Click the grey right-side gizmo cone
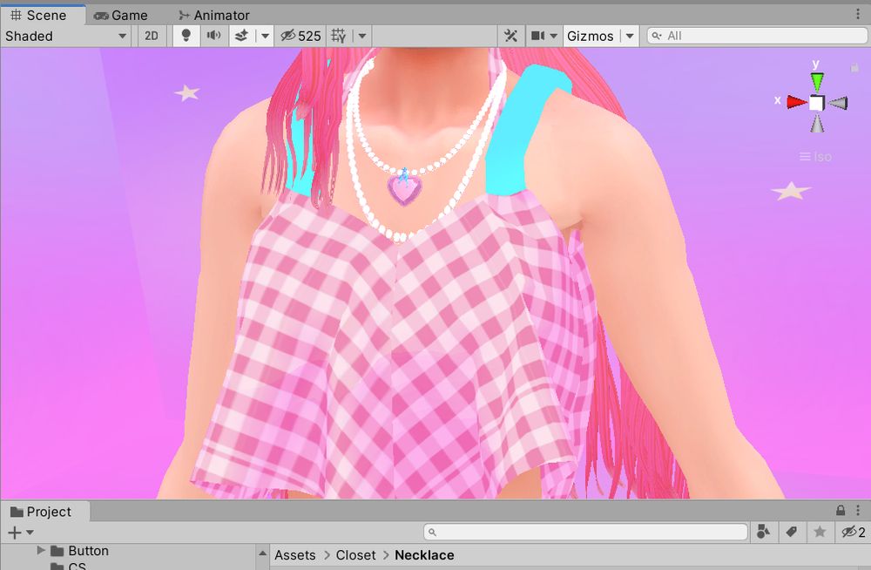This screenshot has height=570, width=871. (837, 103)
